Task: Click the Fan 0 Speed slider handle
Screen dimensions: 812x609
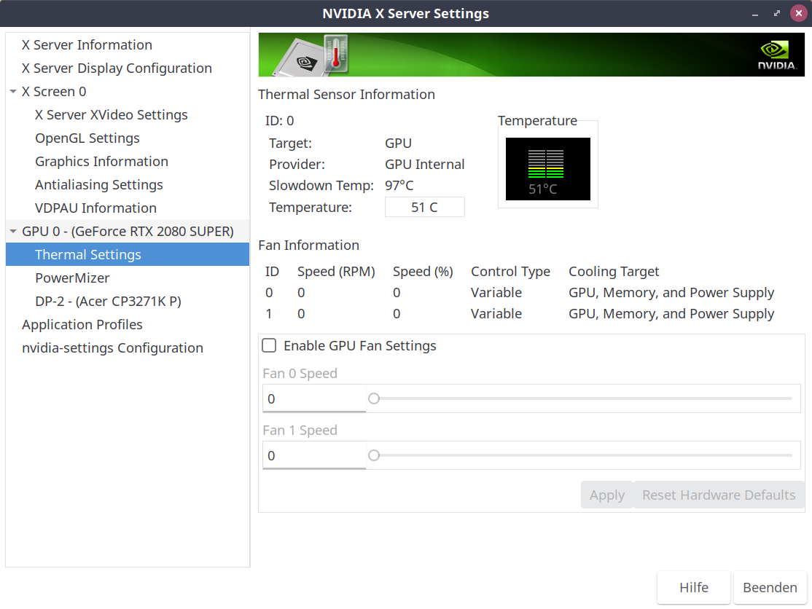Action: (374, 398)
